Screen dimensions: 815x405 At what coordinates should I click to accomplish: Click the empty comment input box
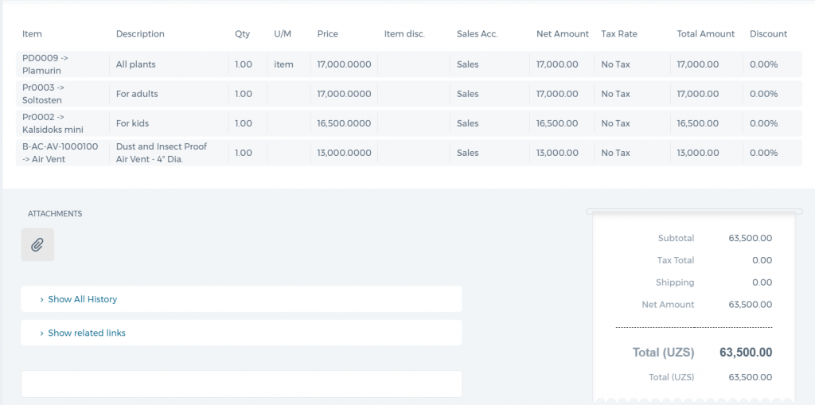coord(241,384)
